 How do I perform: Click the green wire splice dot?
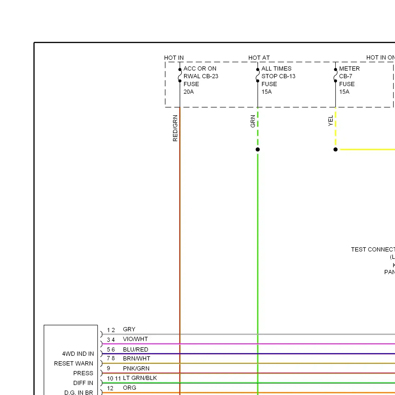click(x=258, y=149)
